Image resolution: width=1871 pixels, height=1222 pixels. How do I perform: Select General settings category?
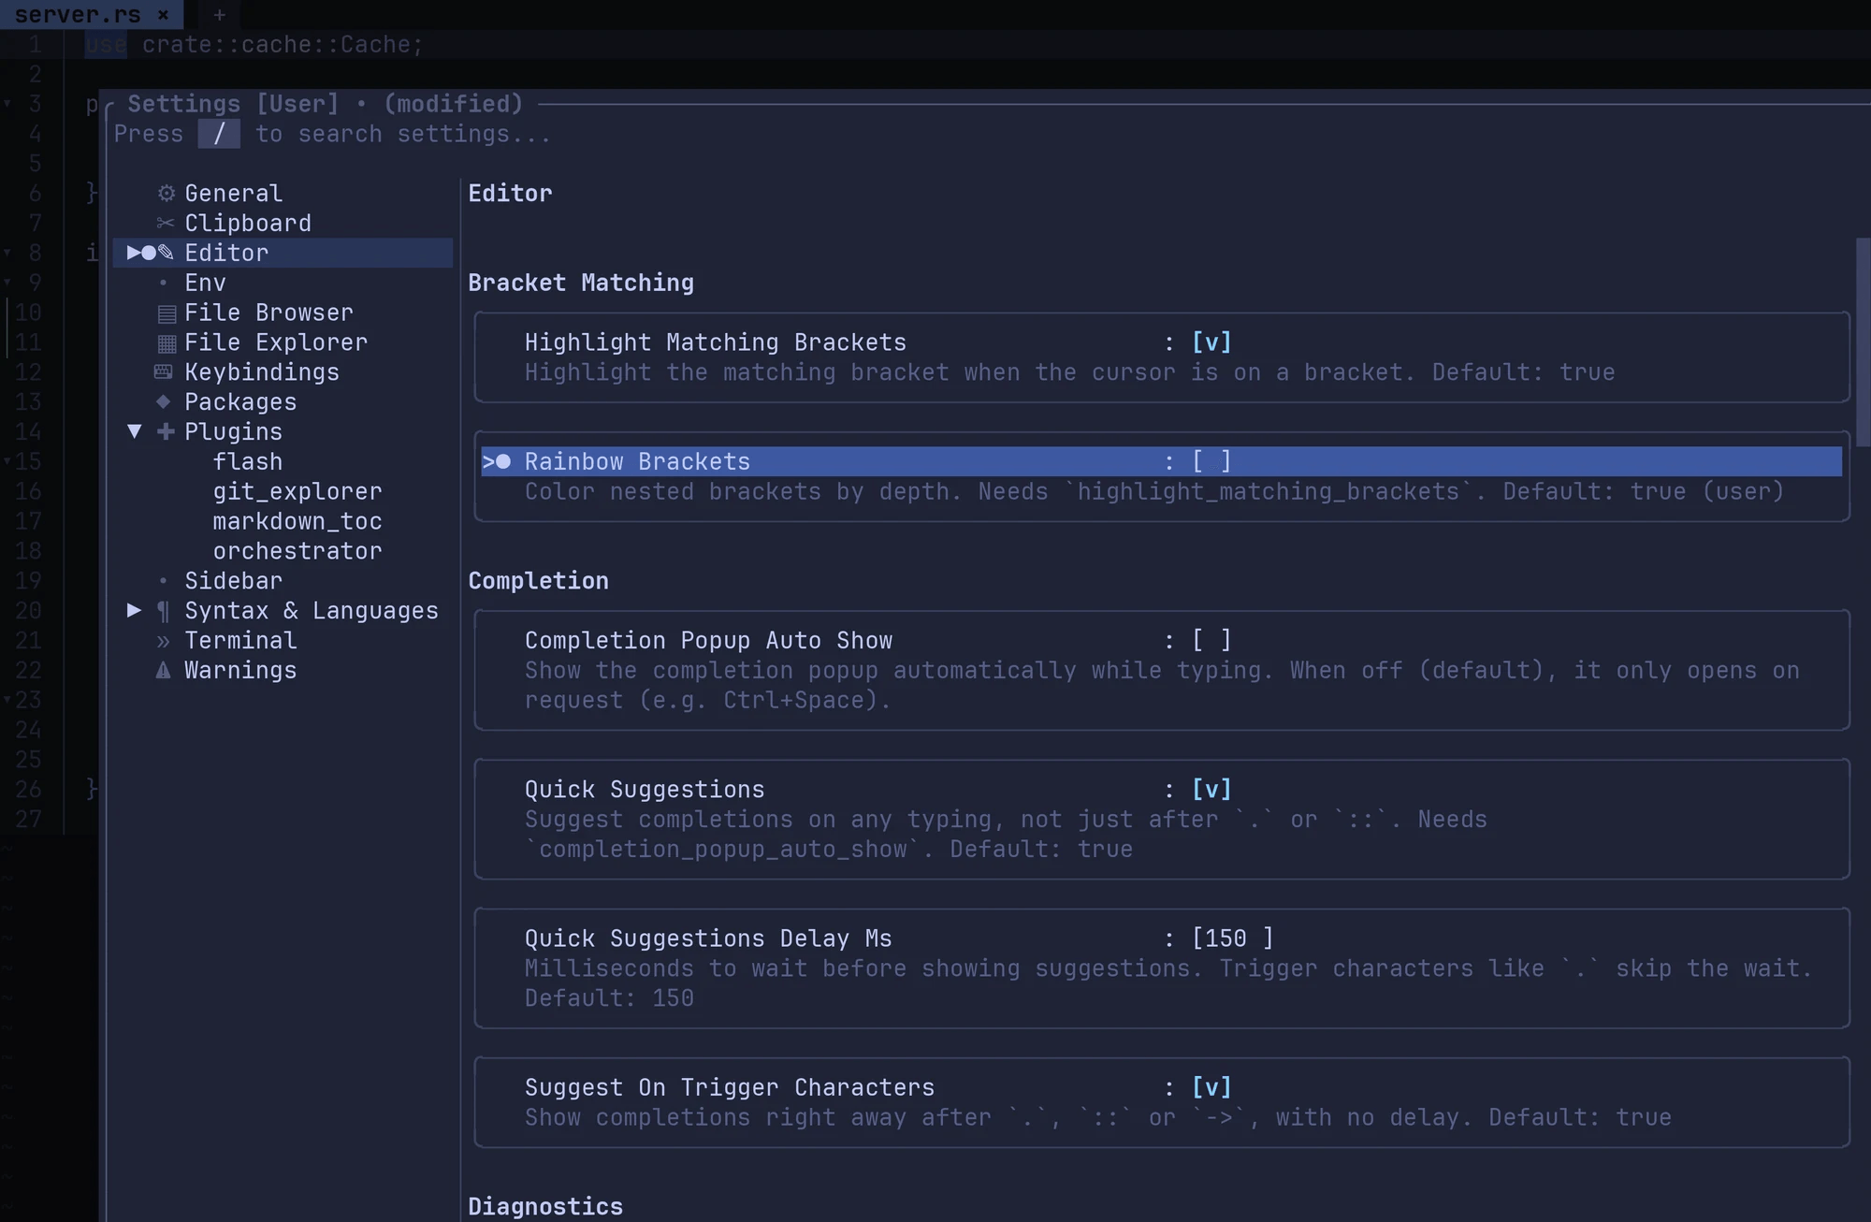233,194
